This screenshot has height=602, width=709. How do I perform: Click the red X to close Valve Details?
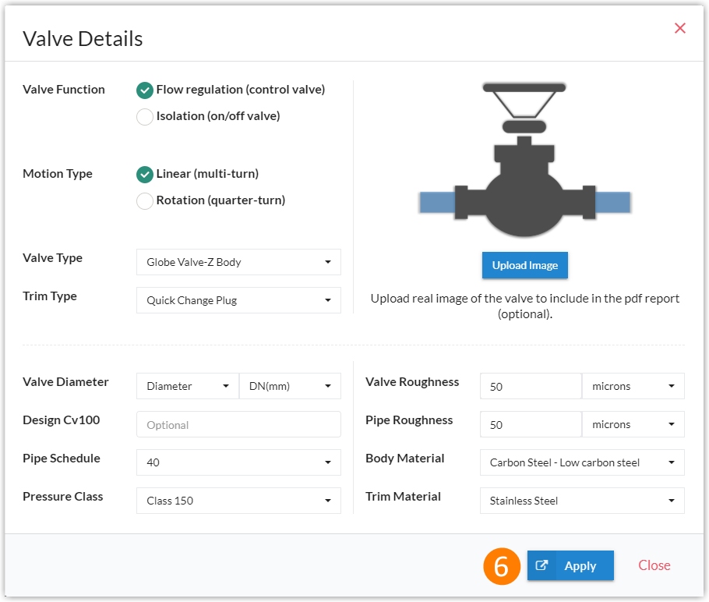(x=679, y=28)
